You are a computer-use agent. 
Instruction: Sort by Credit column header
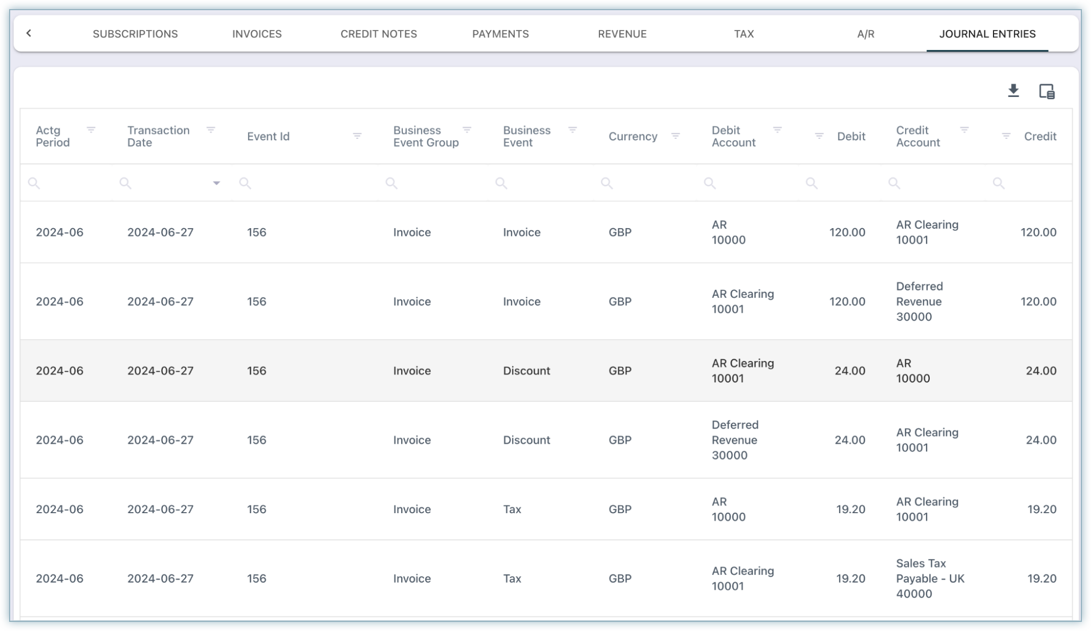(x=1040, y=136)
